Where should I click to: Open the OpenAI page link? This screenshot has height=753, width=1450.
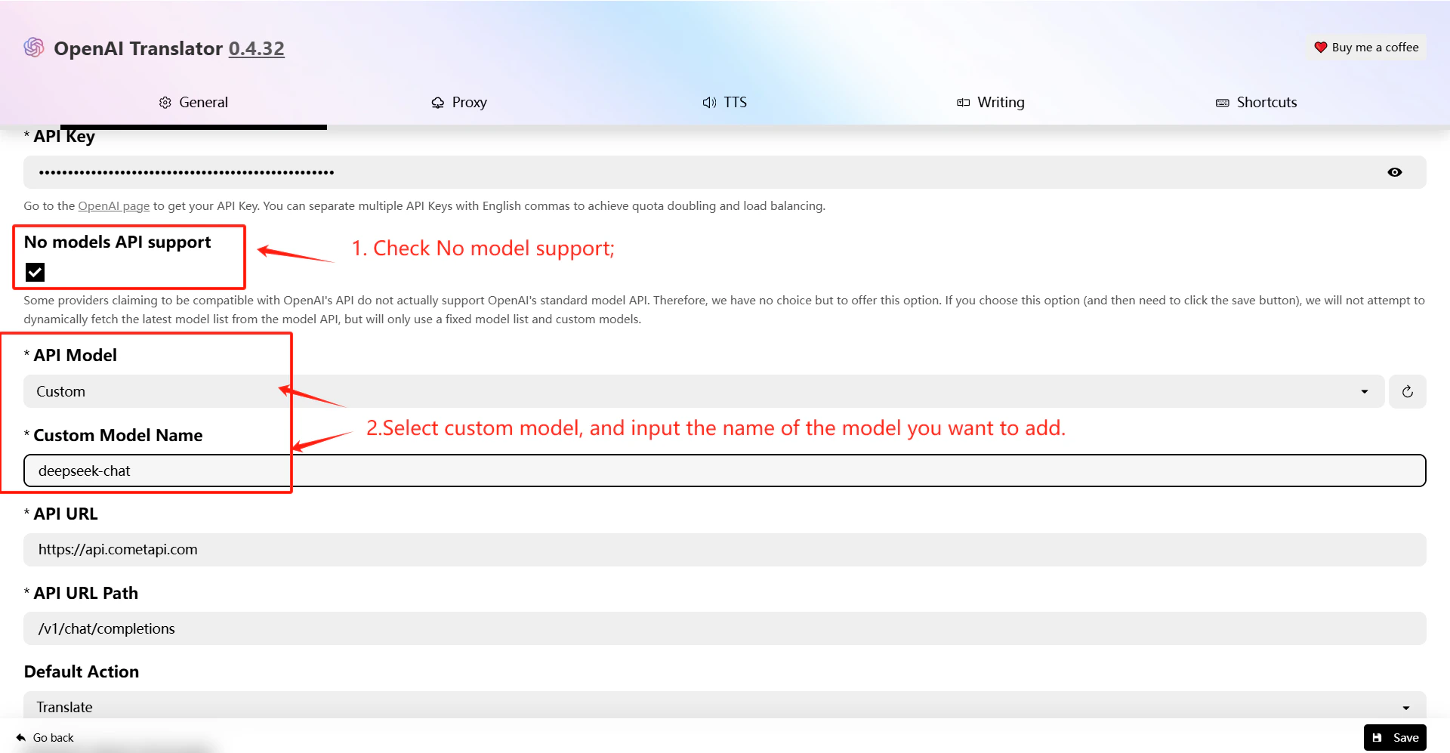[x=113, y=205]
